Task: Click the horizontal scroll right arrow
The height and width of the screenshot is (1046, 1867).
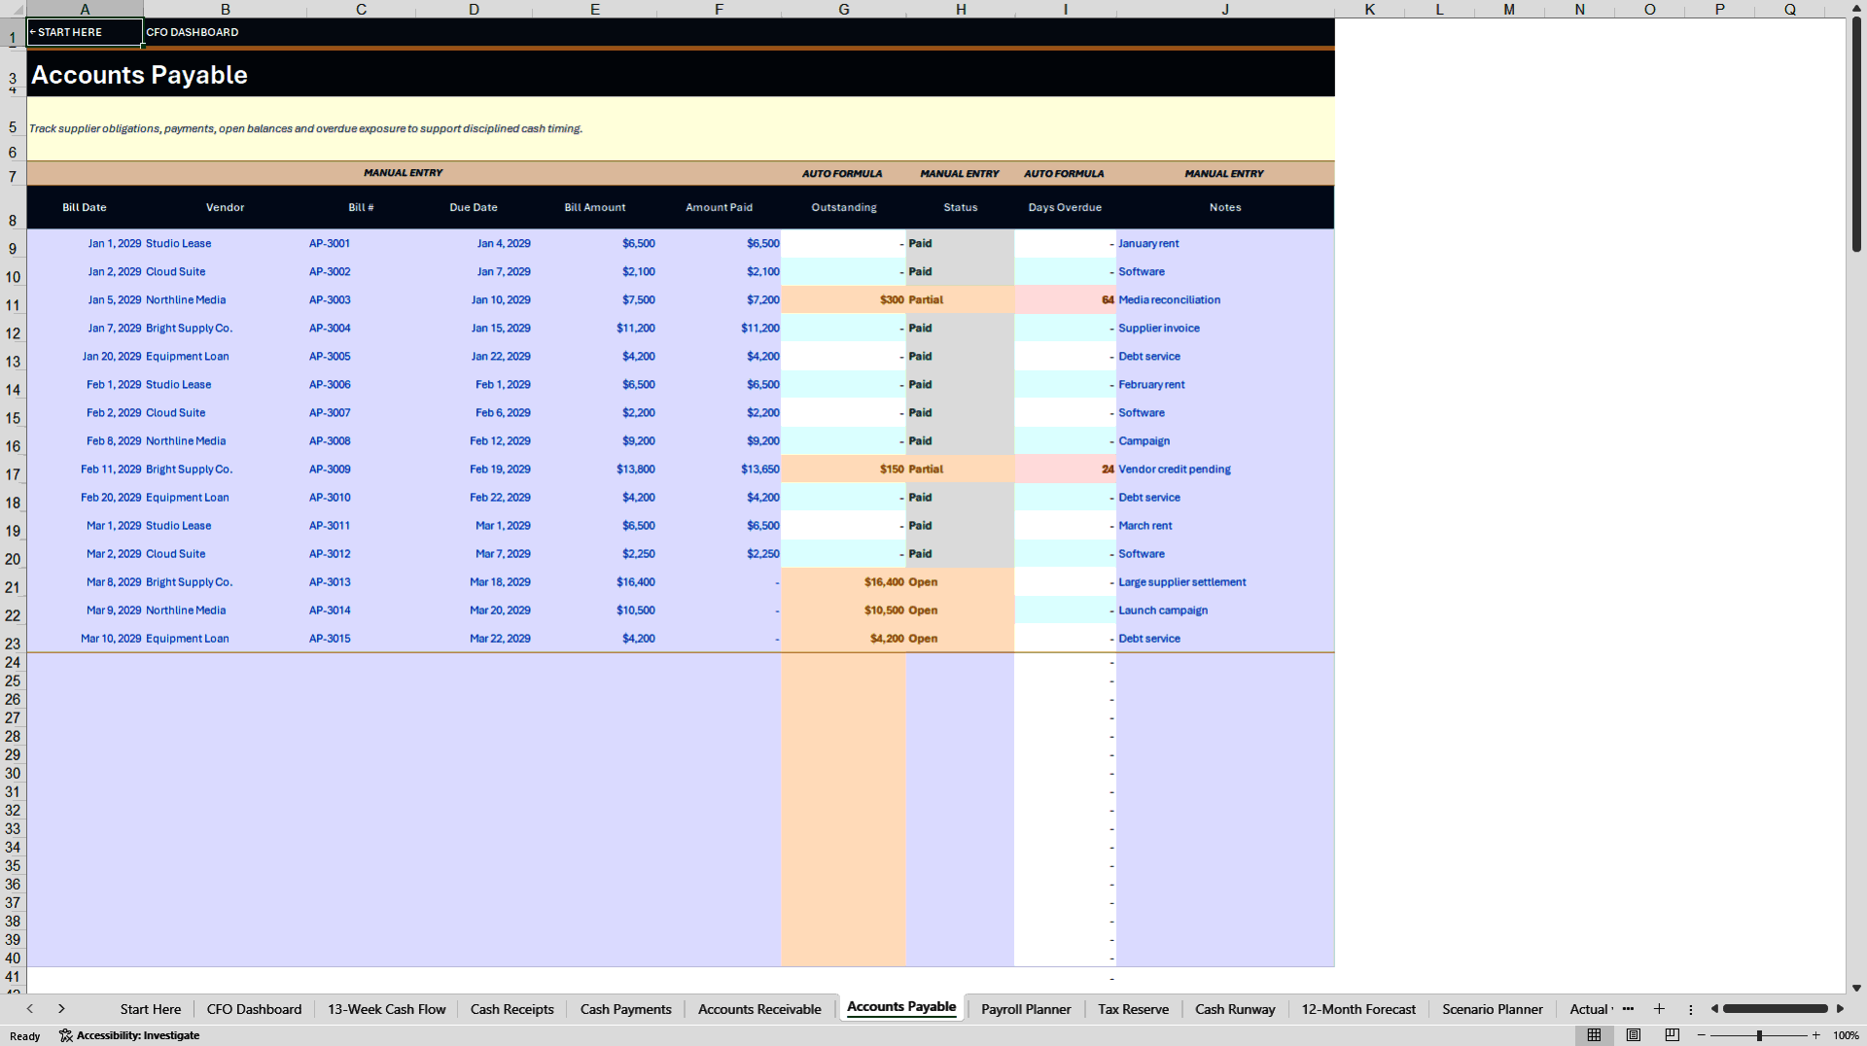Action: coord(1840,1009)
